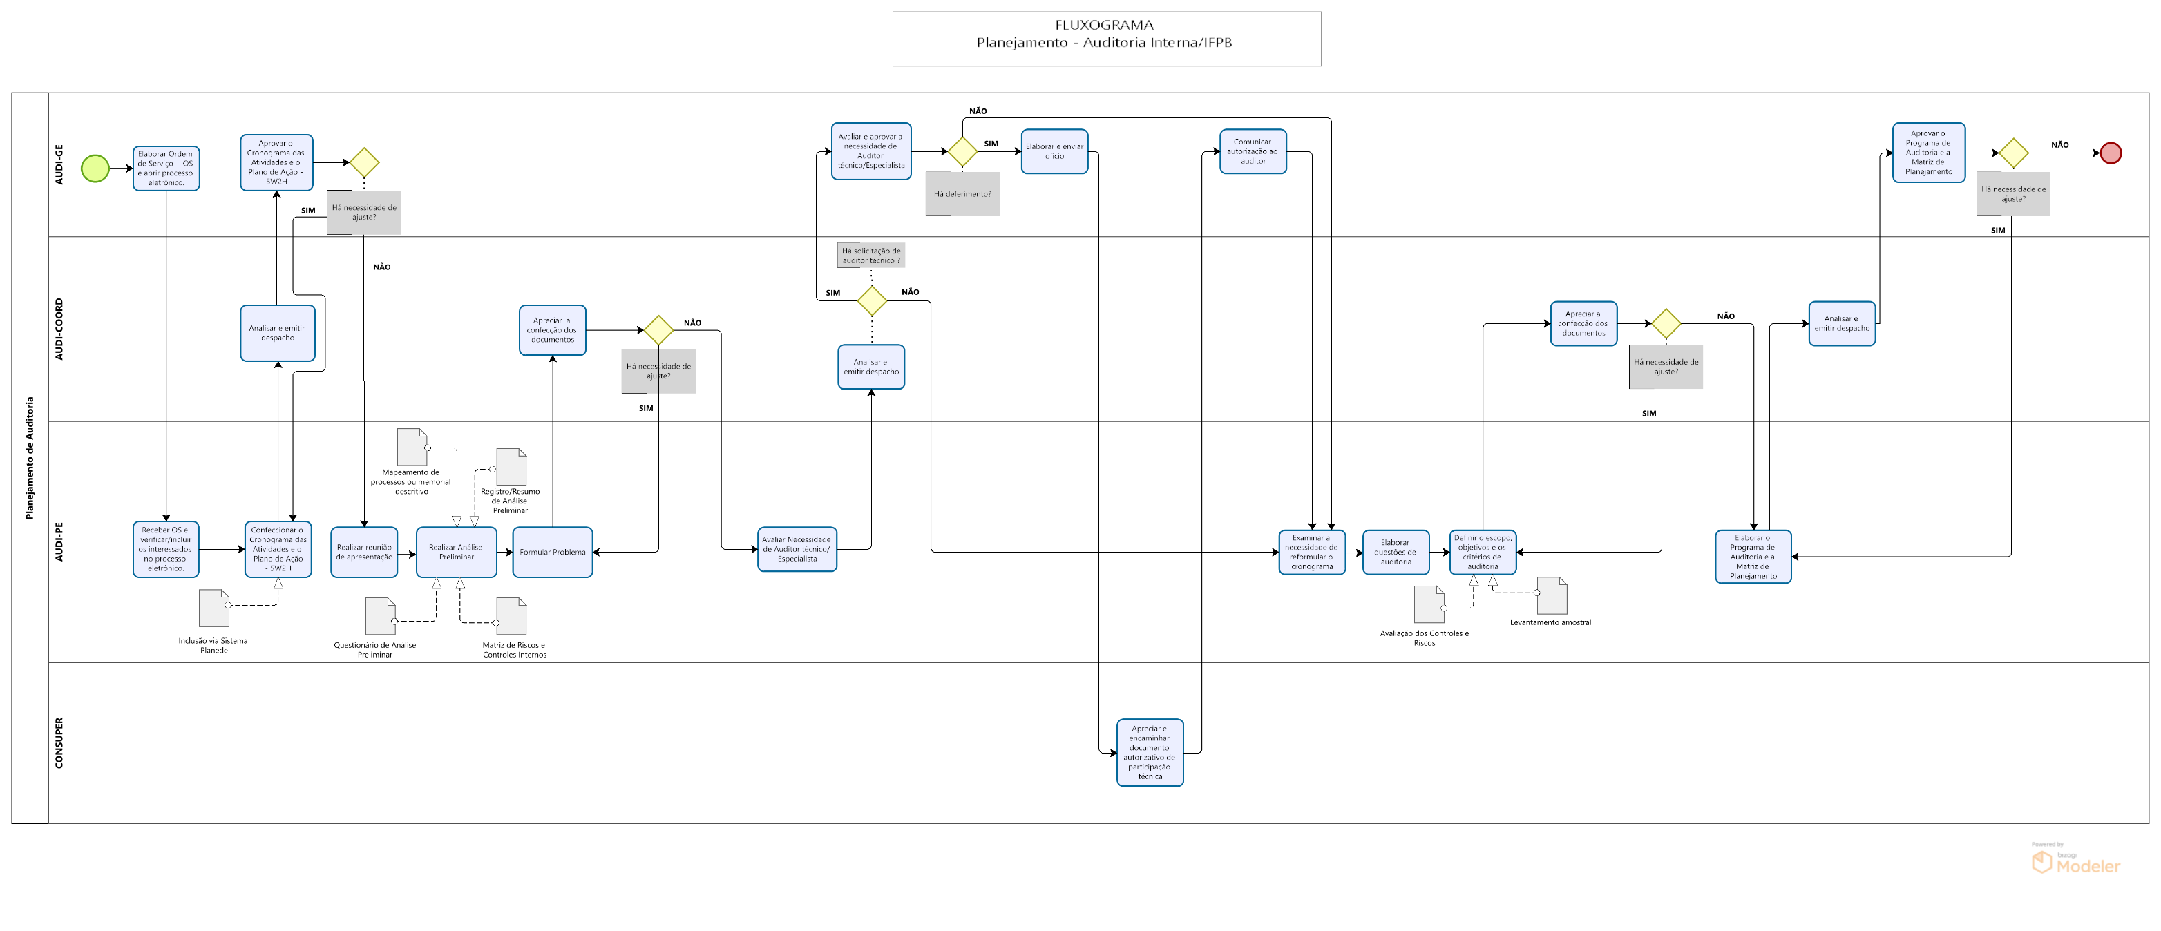Image resolution: width=2161 pixels, height=931 pixels.
Task: Click the 'Matriz de Riscos' document icon
Action: click(x=511, y=617)
